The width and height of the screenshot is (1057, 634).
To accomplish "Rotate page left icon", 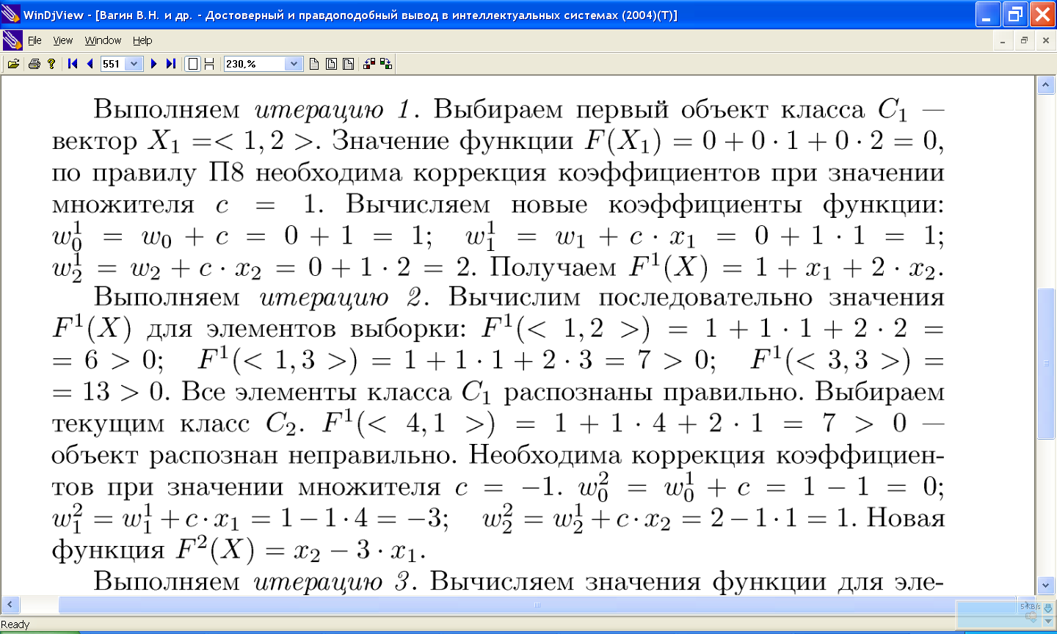I will 369,64.
